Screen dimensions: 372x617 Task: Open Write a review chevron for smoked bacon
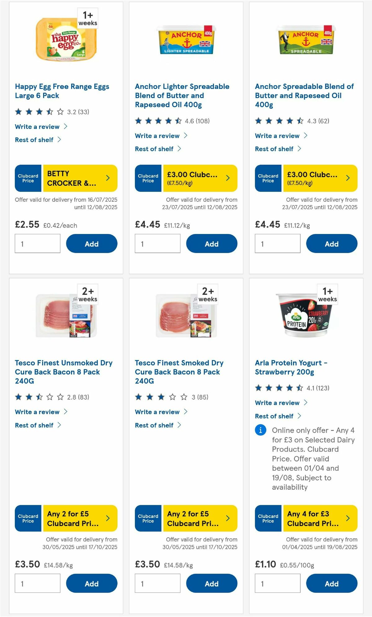point(186,412)
